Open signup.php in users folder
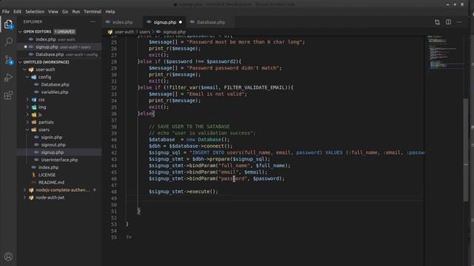The height and width of the screenshot is (266, 474). pos(59,152)
